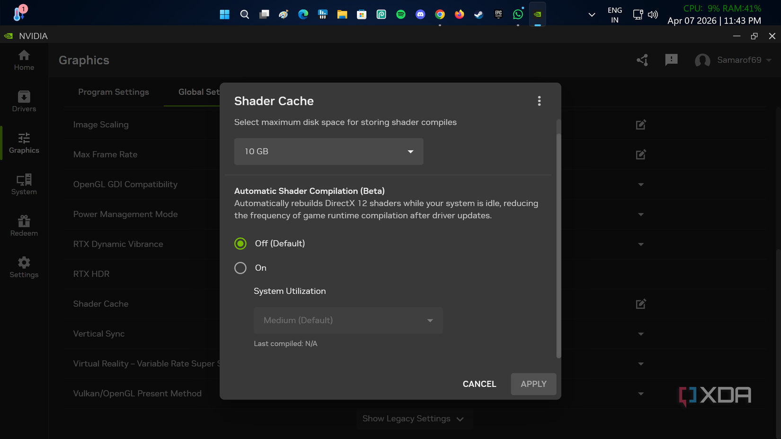Click Apply in Shader Cache dialog
This screenshot has width=781, height=439.
coord(533,384)
